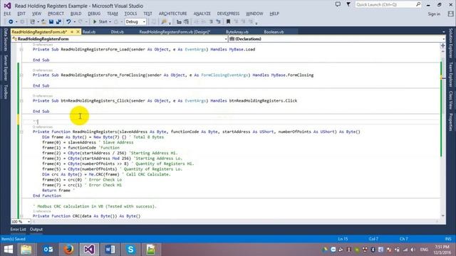The image size is (456, 256).
Task: Start debugging with the Start button
Action: [100, 22]
